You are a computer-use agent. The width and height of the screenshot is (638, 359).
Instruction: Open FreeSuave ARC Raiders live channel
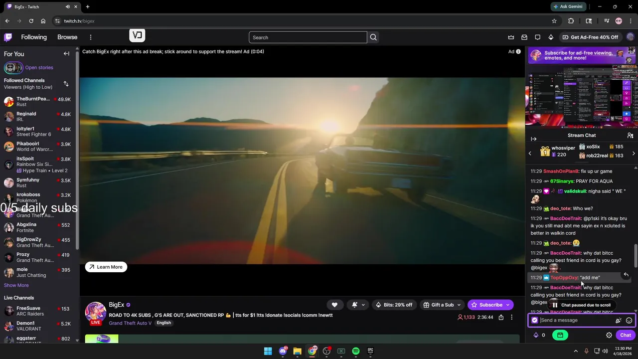point(39,311)
